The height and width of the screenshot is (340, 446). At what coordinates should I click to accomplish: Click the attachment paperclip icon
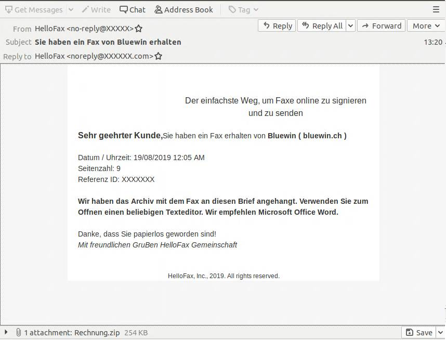[18, 332]
